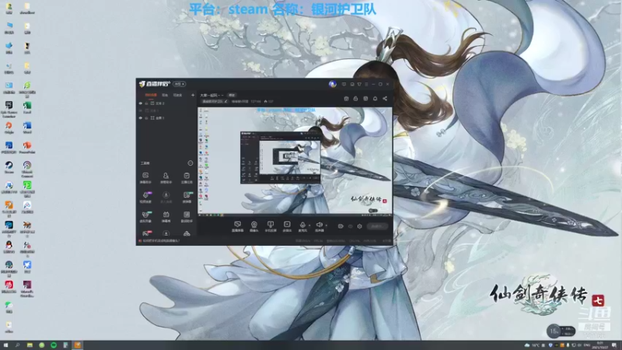This screenshot has height=350, width=622.
Task: Toggle the lock on the 文本 2 source
Action: tap(146, 103)
